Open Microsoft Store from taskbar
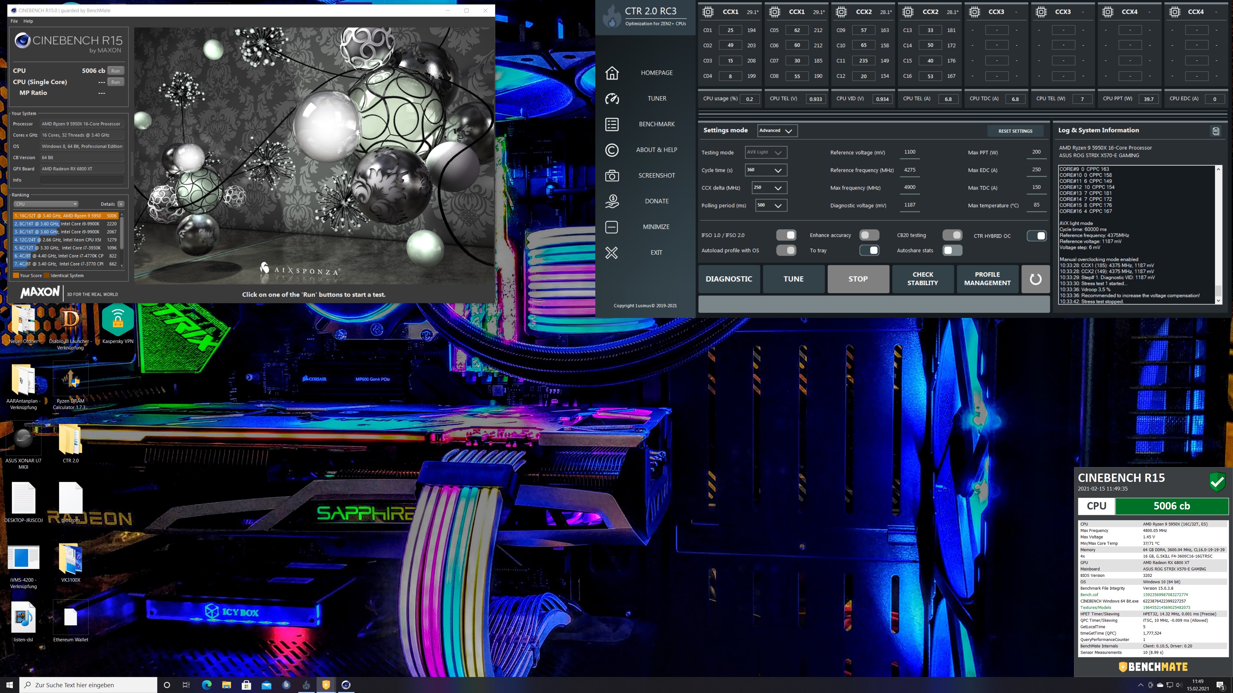 tap(247, 685)
